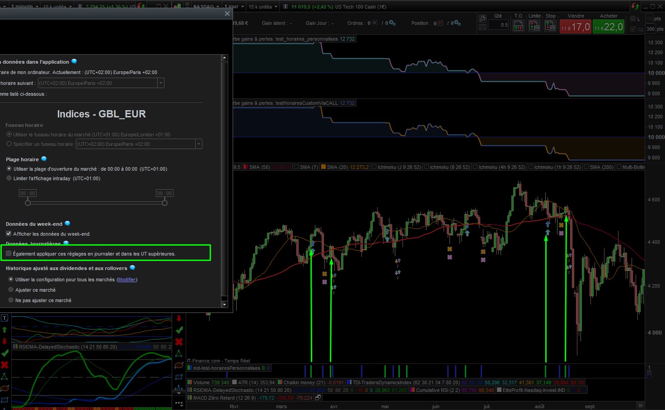
Task: Click the Acheter buy price button
Action: [x=609, y=27]
